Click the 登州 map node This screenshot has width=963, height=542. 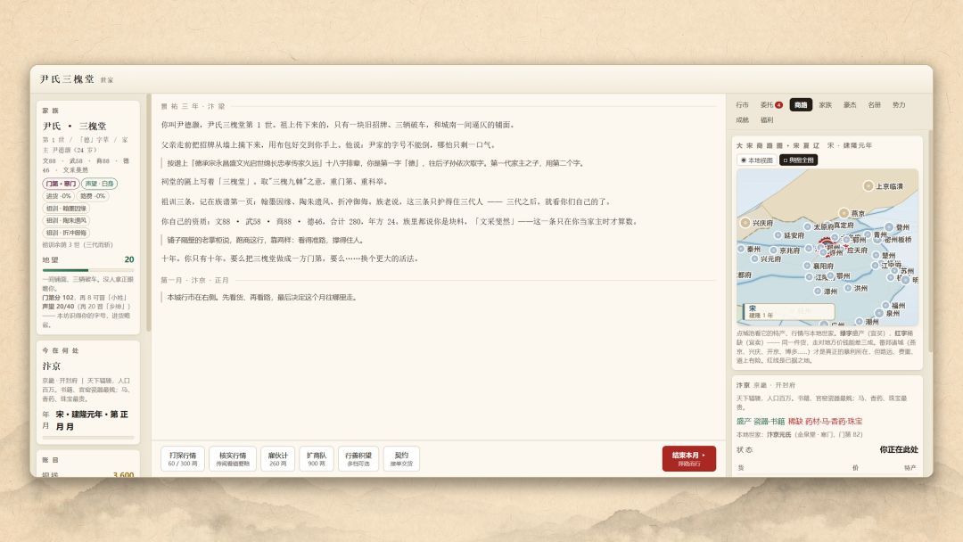889,227
